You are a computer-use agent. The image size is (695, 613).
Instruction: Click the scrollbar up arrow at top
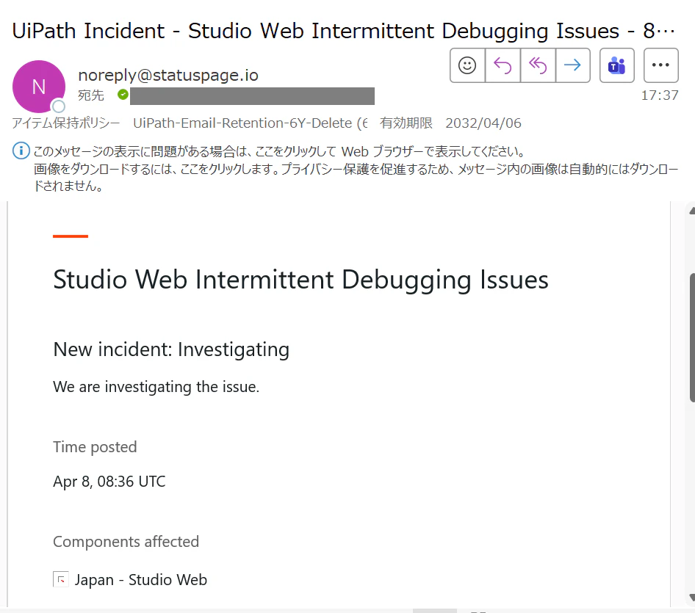click(x=692, y=211)
